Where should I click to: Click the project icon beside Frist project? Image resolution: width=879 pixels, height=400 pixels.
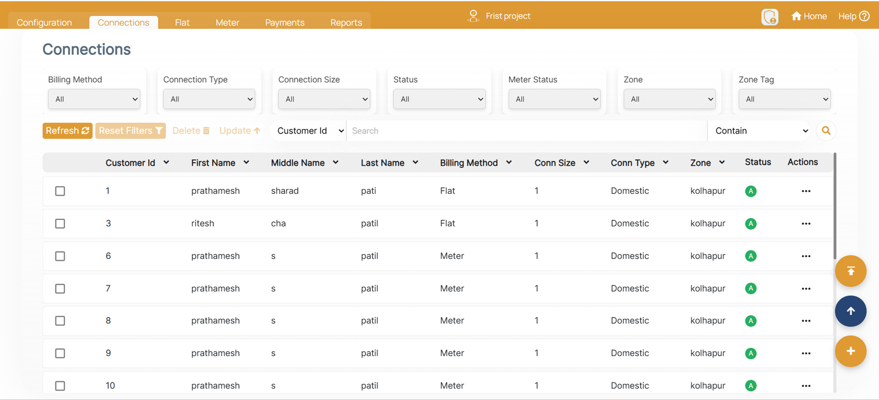[473, 16]
